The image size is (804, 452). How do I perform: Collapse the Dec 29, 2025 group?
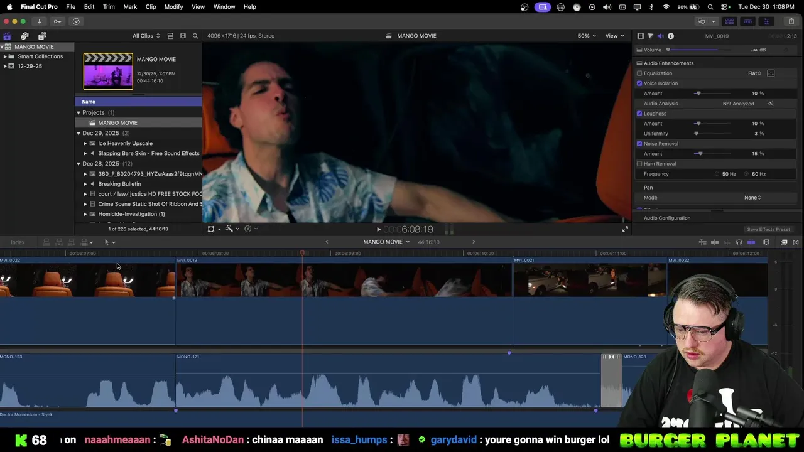pyautogui.click(x=79, y=133)
